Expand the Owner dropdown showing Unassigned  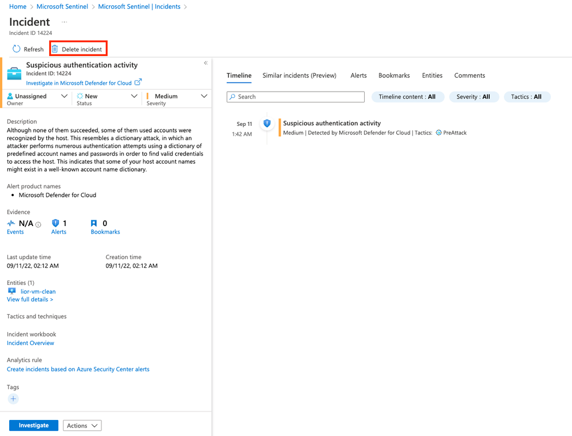64,96
